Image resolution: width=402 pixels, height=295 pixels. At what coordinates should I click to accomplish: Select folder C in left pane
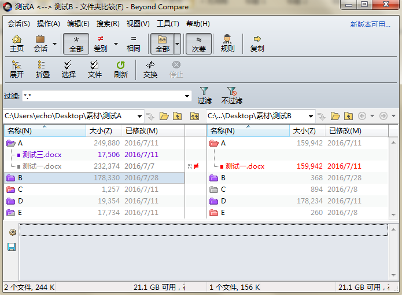(94, 190)
